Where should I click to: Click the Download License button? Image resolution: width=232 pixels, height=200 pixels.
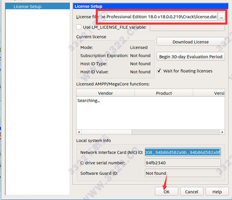(x=191, y=42)
